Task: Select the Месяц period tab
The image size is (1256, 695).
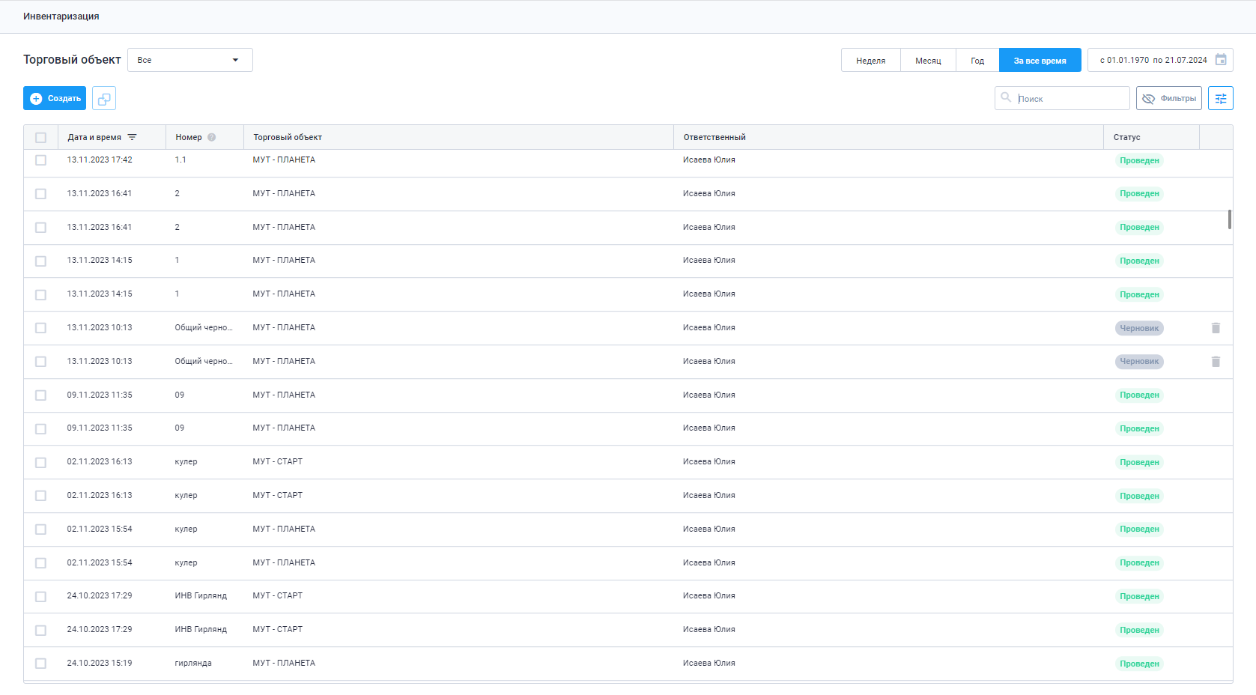Action: (x=927, y=61)
